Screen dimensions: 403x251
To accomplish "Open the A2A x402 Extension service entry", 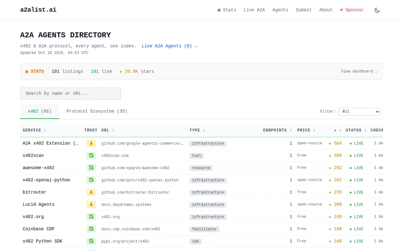I will [x=50, y=143].
